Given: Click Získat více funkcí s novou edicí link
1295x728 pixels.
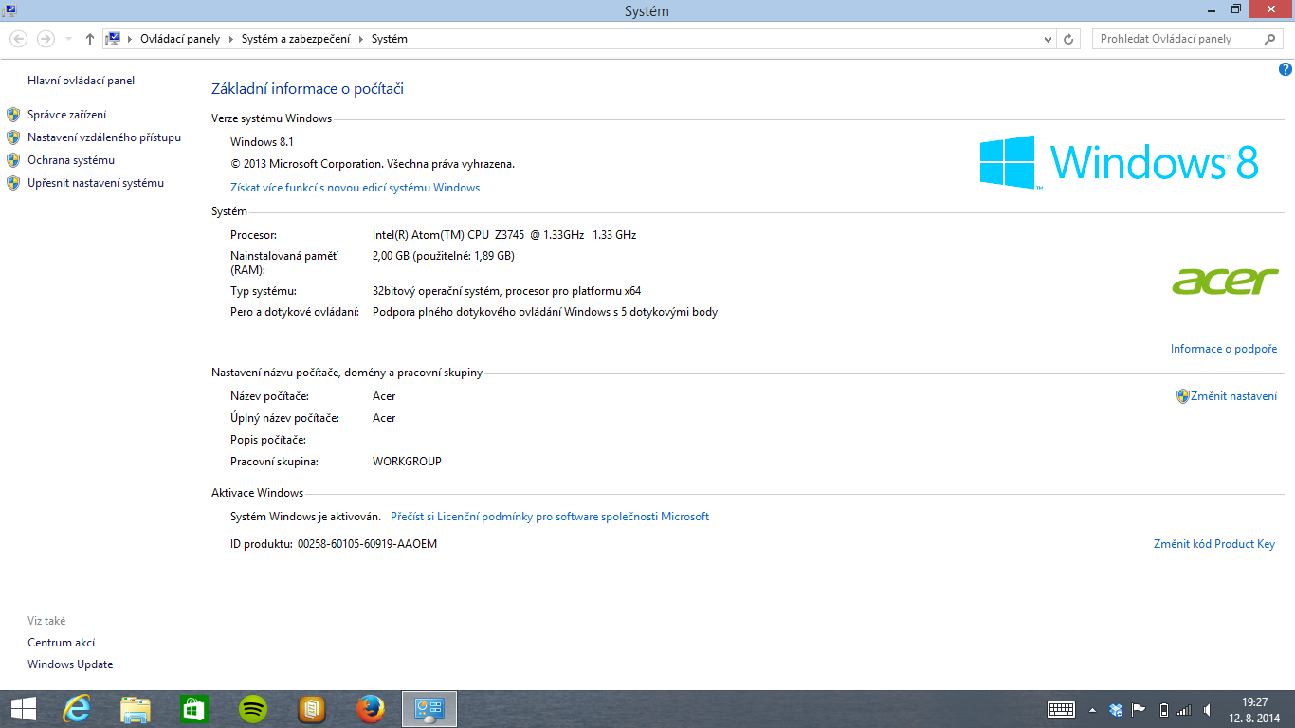Looking at the screenshot, I should (x=355, y=188).
